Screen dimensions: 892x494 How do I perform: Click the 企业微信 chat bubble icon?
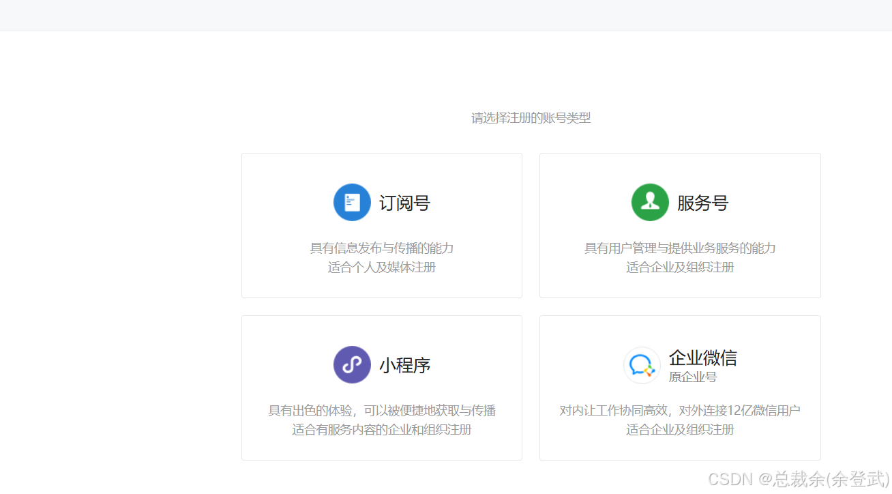(642, 366)
